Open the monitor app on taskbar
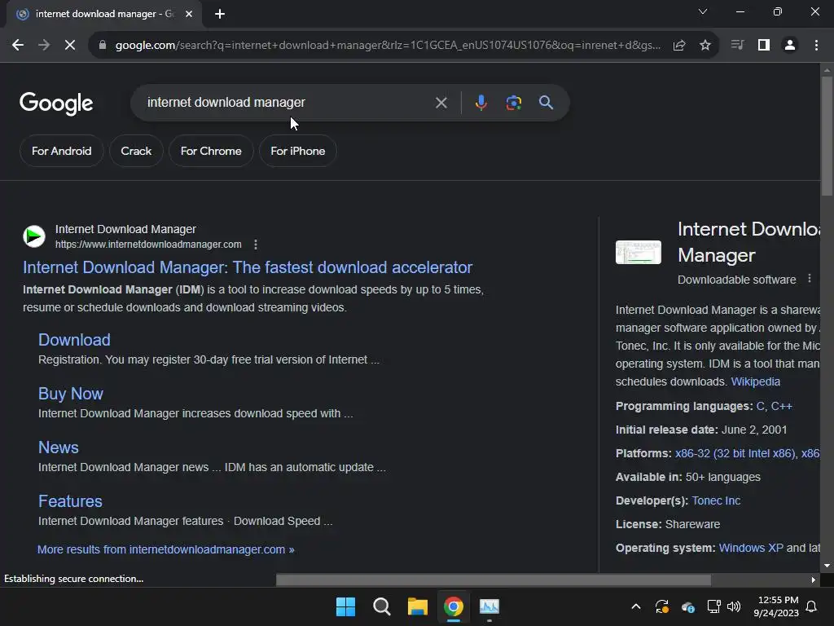 [489, 606]
